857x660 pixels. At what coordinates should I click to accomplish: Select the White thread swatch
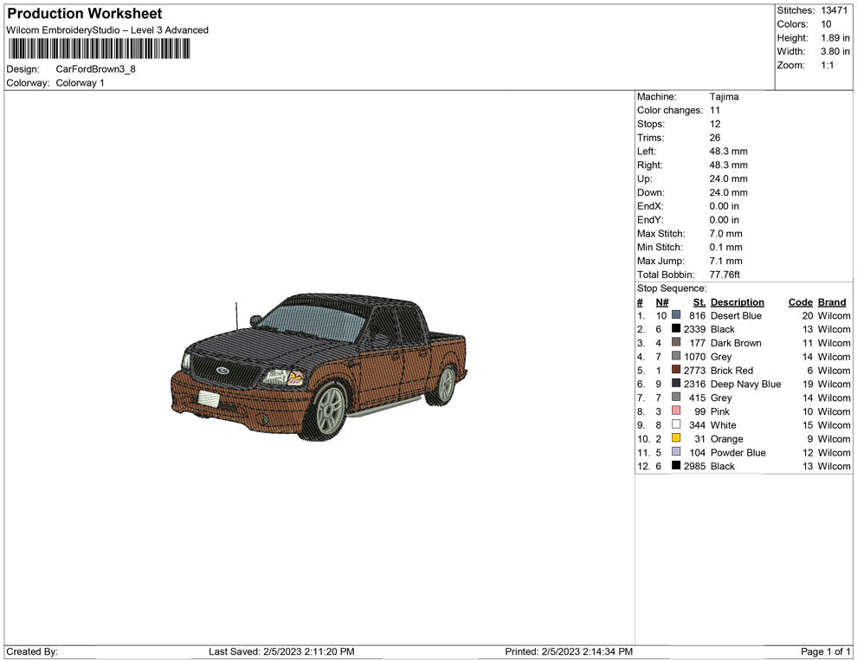click(x=676, y=425)
